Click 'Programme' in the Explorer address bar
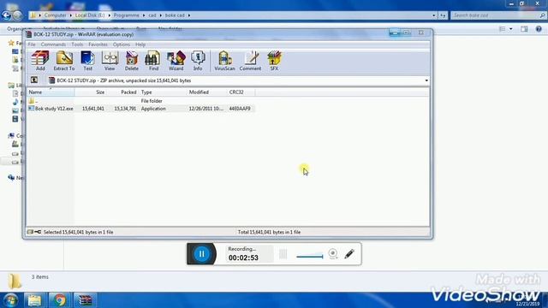The width and height of the screenshot is (548, 308). [x=126, y=15]
